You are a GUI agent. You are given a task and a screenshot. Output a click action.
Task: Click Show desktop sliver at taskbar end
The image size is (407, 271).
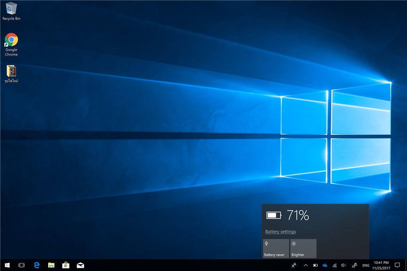(406, 265)
